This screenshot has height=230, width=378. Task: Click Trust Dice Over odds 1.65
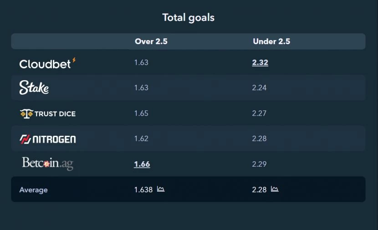pos(141,113)
